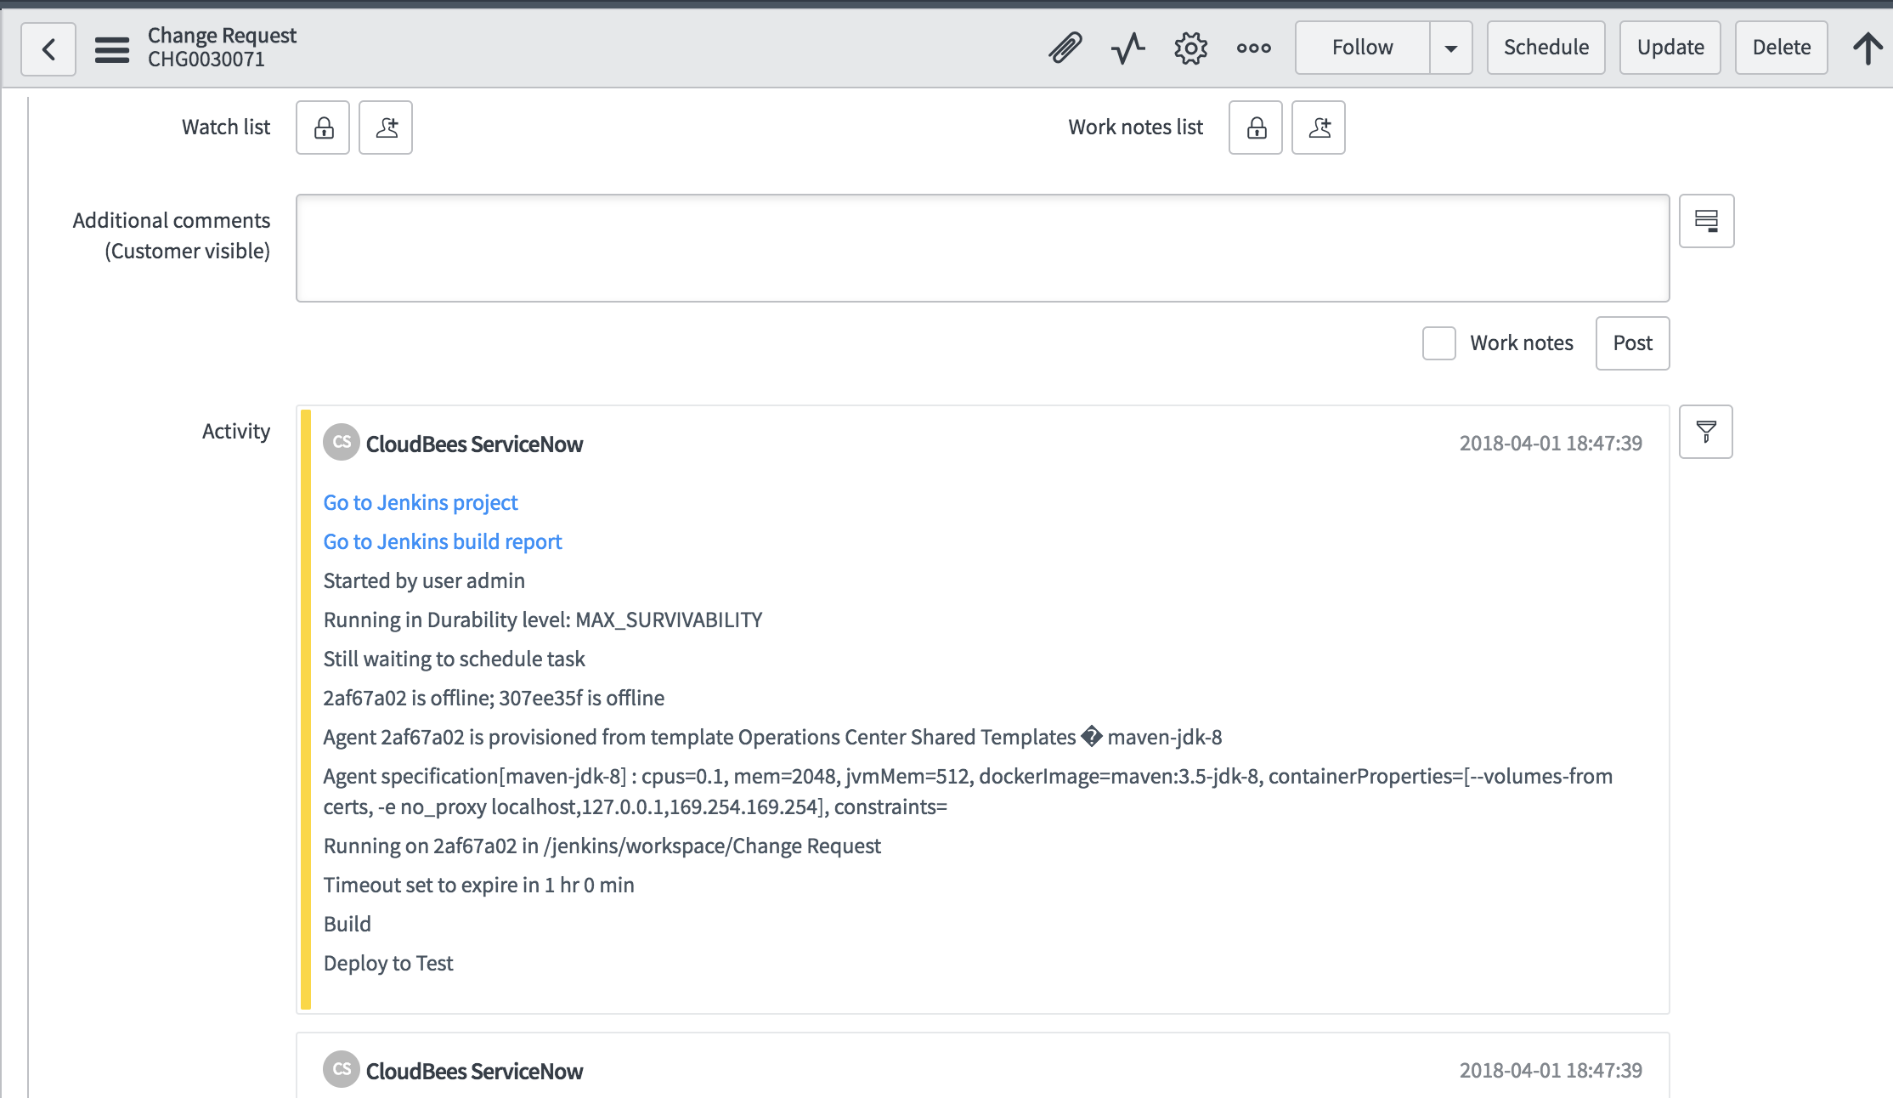Click the first CloudBees ServiceNow author name
The height and width of the screenshot is (1098, 1893).
[474, 444]
